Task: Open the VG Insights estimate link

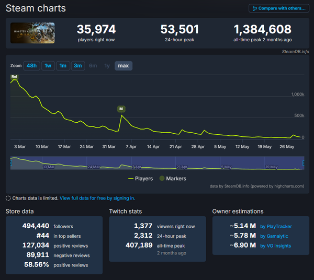Action: [275, 246]
